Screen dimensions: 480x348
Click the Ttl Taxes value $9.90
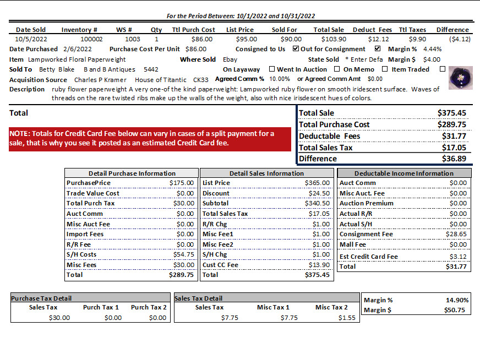418,39
